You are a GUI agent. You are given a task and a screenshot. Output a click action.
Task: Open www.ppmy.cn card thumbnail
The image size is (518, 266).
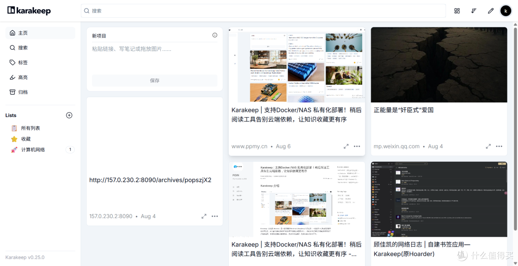pyautogui.click(x=297, y=65)
